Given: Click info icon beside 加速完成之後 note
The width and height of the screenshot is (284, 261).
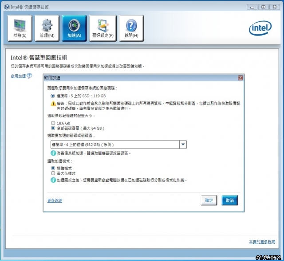Looking at the screenshot, I should 53,180.
